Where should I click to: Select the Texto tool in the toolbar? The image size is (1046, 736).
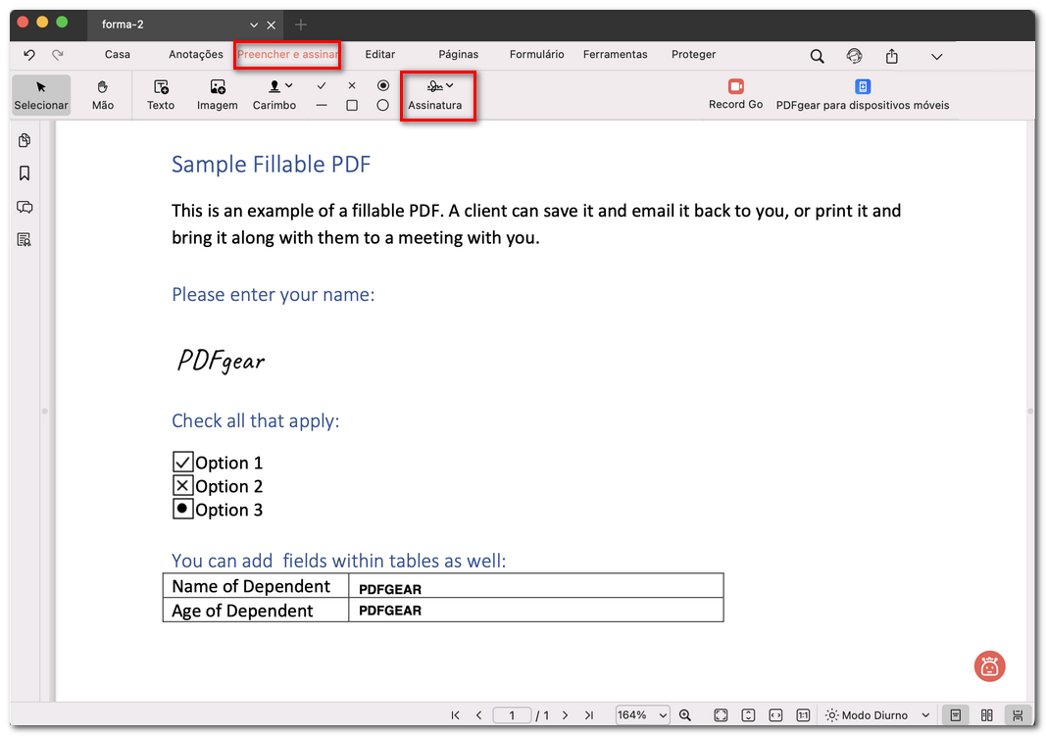(x=160, y=95)
